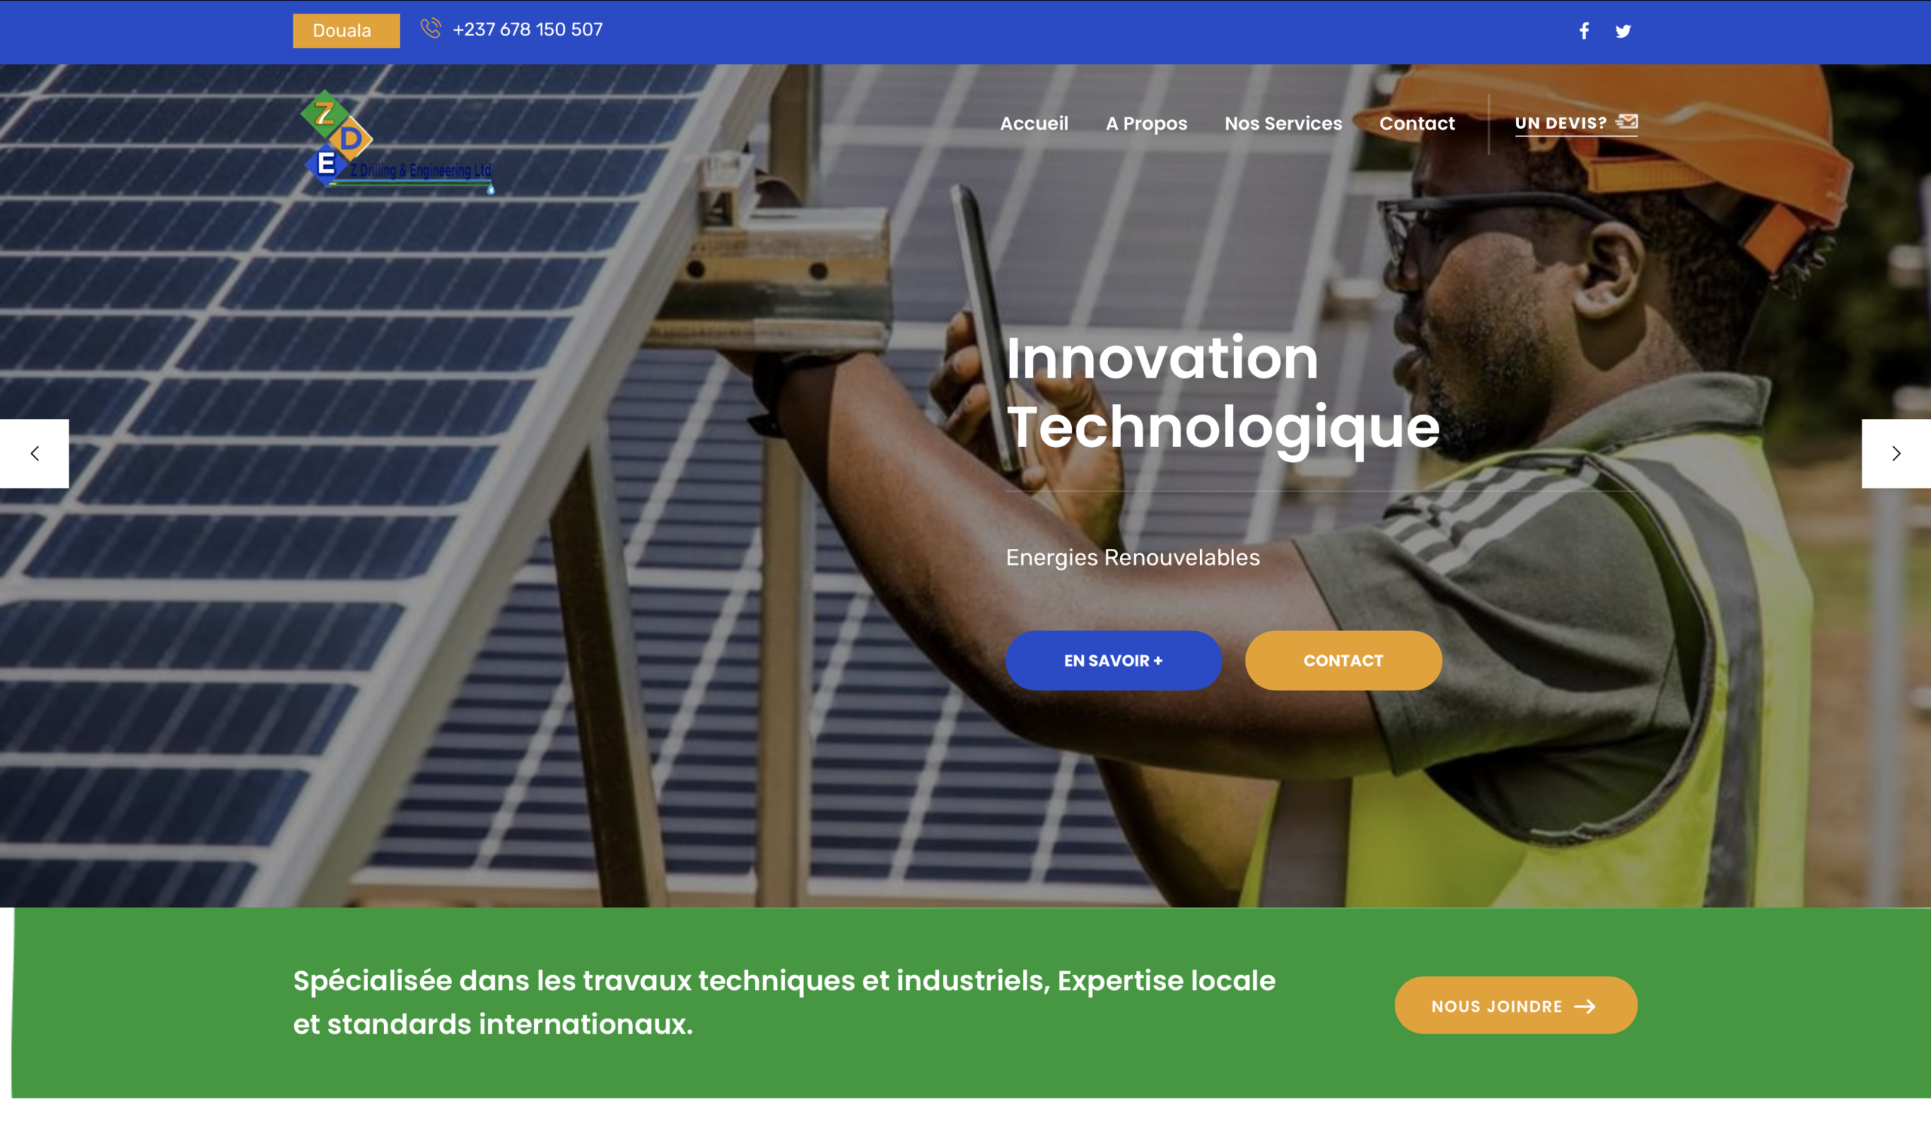Viewport: 1931px width, 1143px height.
Task: Click the Nous Joindre button
Action: click(1515, 1006)
